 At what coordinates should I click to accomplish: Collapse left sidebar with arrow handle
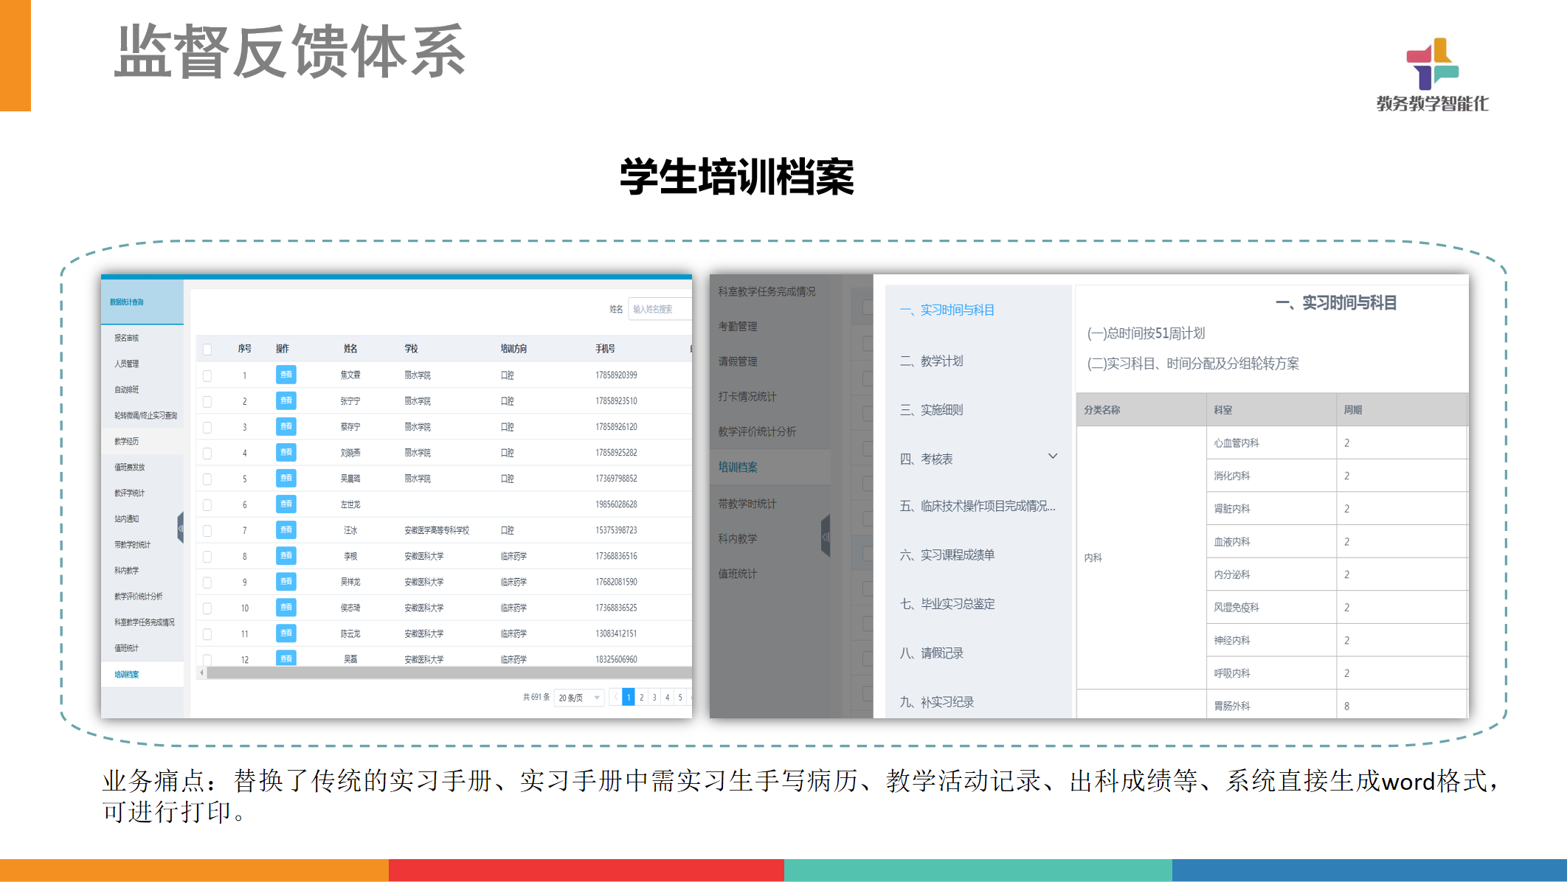pyautogui.click(x=180, y=528)
